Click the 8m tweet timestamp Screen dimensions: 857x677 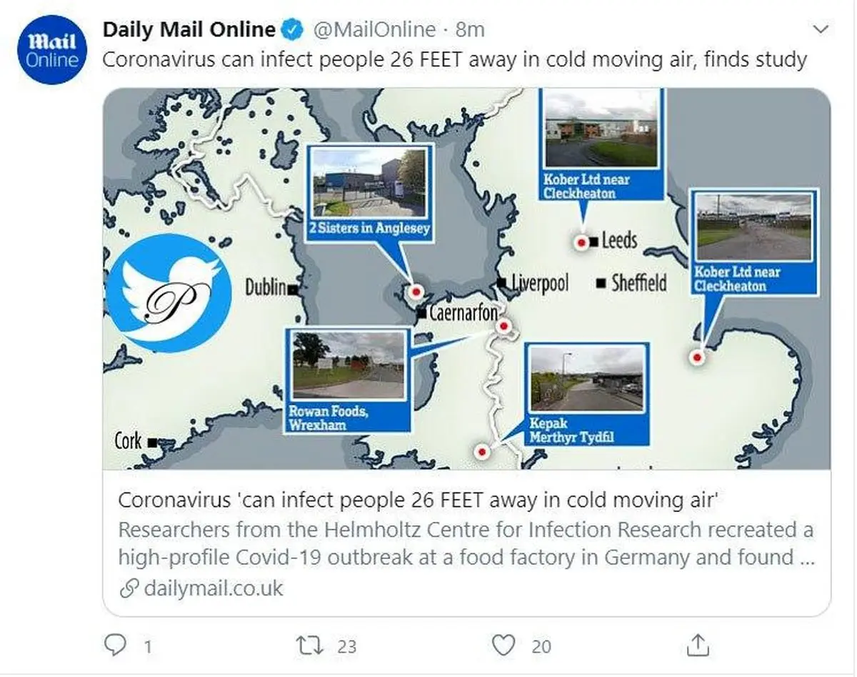[x=470, y=29]
